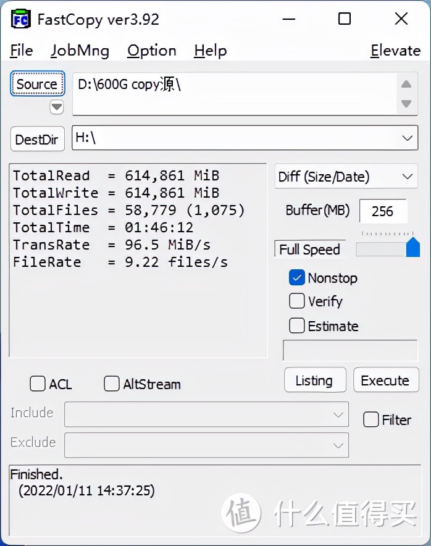Click the Elevate menu item

point(395,51)
